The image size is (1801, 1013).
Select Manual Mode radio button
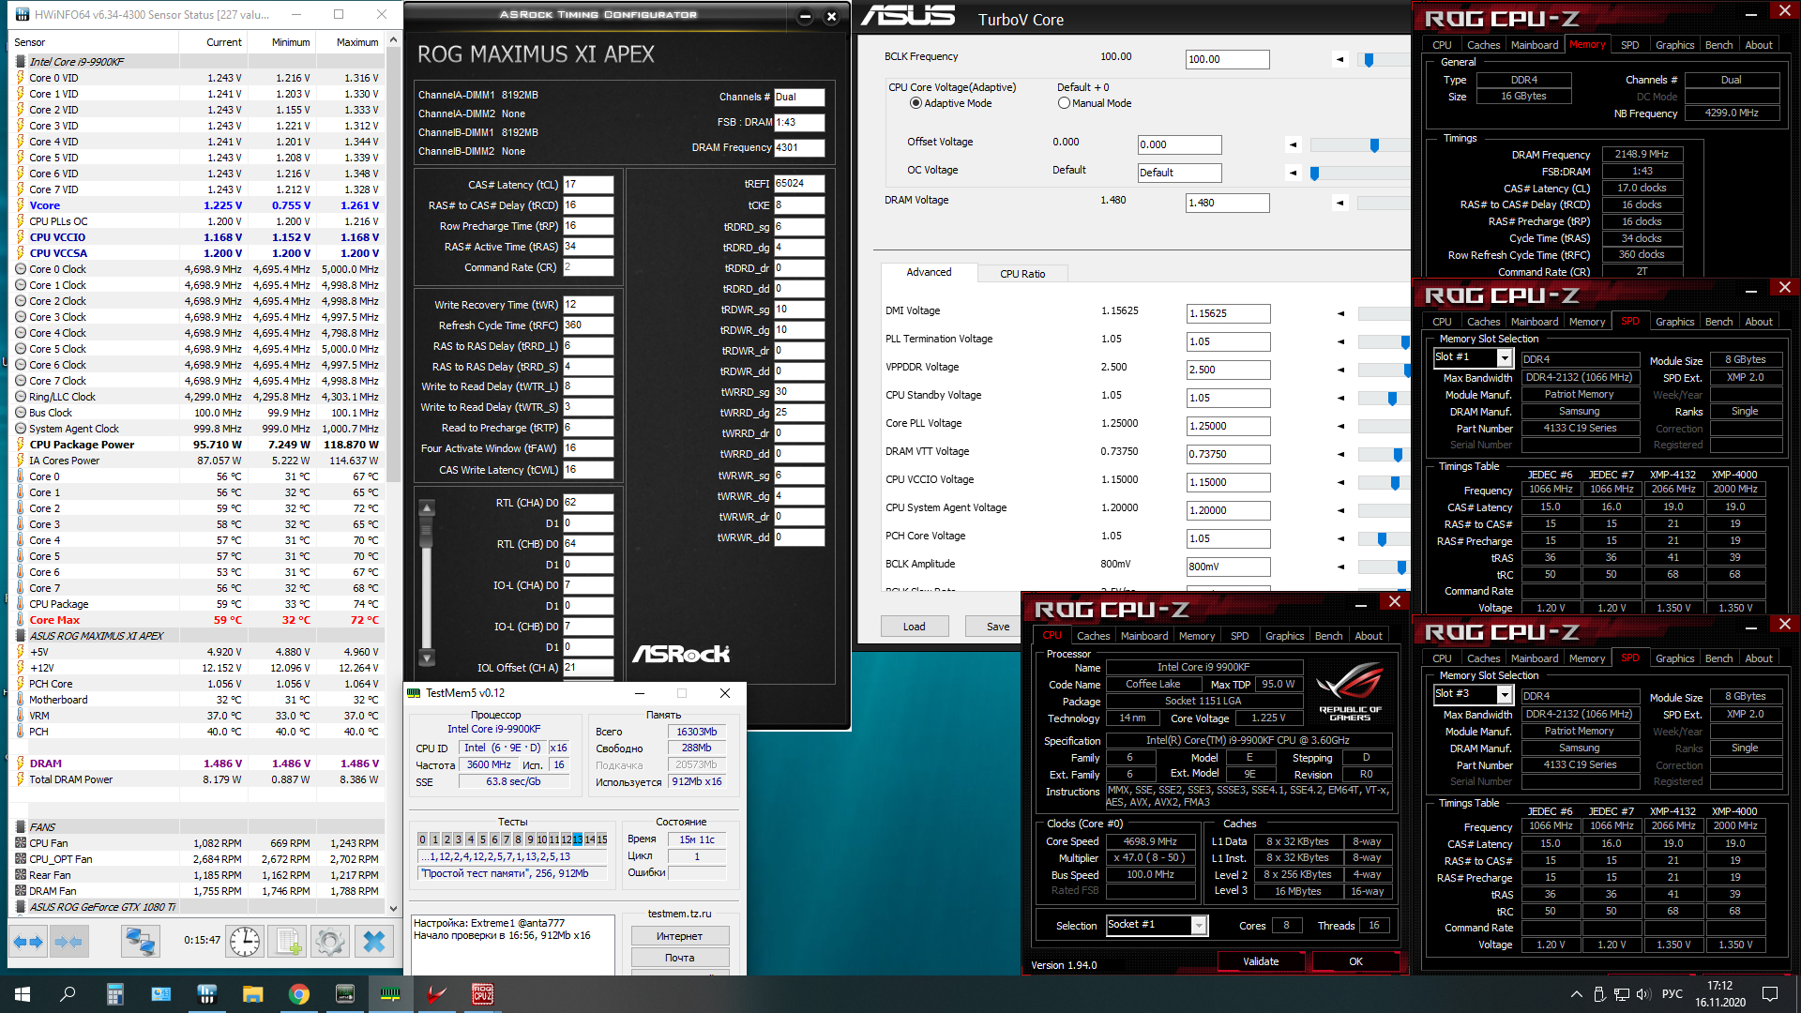coord(1064,103)
